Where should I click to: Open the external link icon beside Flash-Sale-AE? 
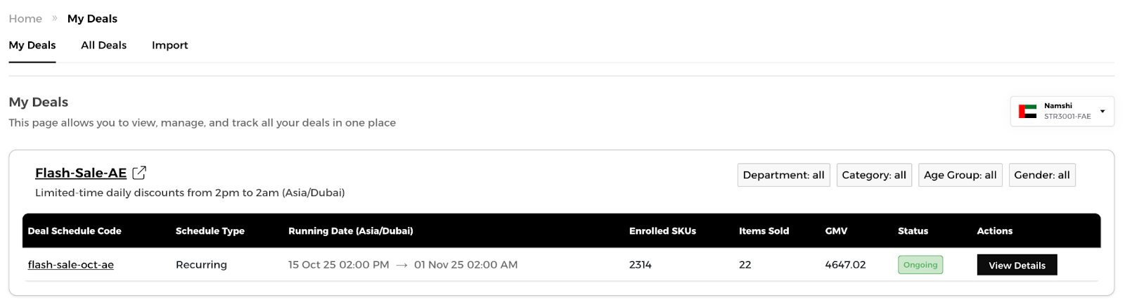pos(139,172)
